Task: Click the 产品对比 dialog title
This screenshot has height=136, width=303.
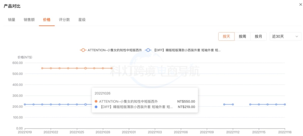Action: click(12, 6)
